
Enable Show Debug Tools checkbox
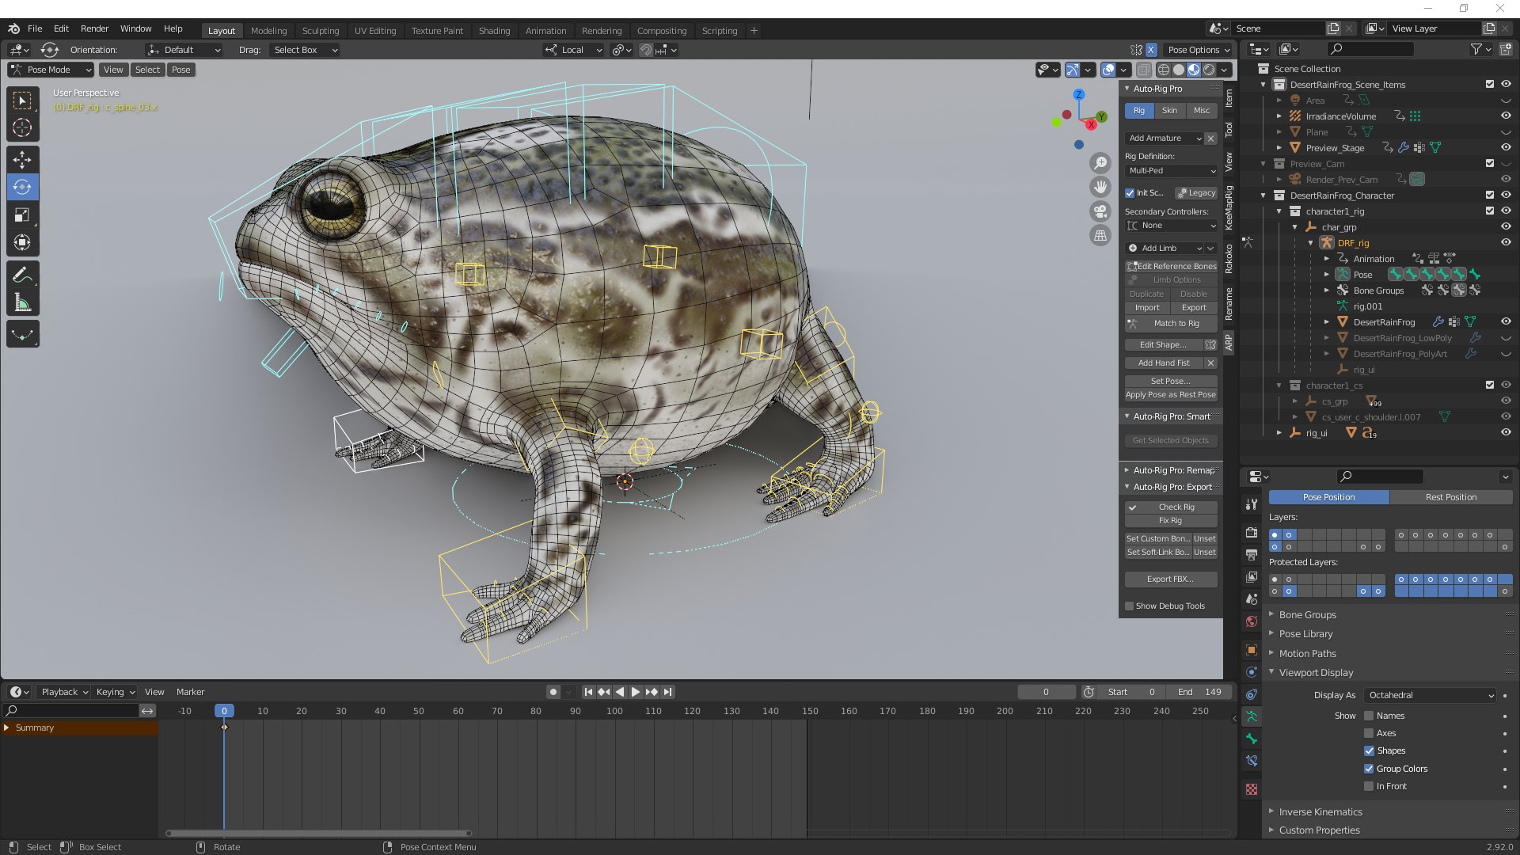(x=1130, y=606)
